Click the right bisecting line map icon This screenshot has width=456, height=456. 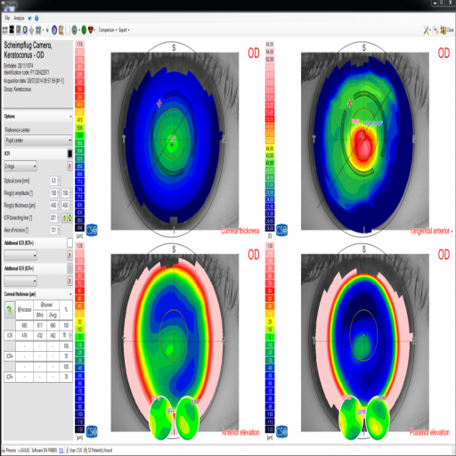(69, 217)
